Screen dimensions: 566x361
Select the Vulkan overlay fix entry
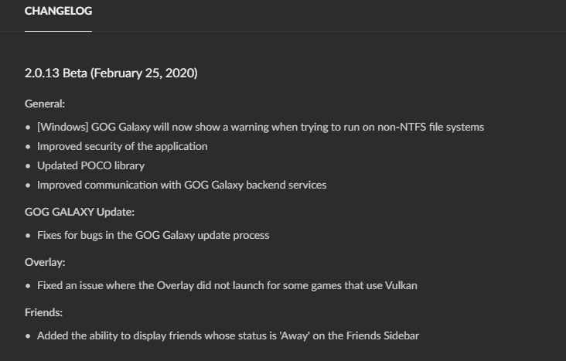(x=227, y=285)
